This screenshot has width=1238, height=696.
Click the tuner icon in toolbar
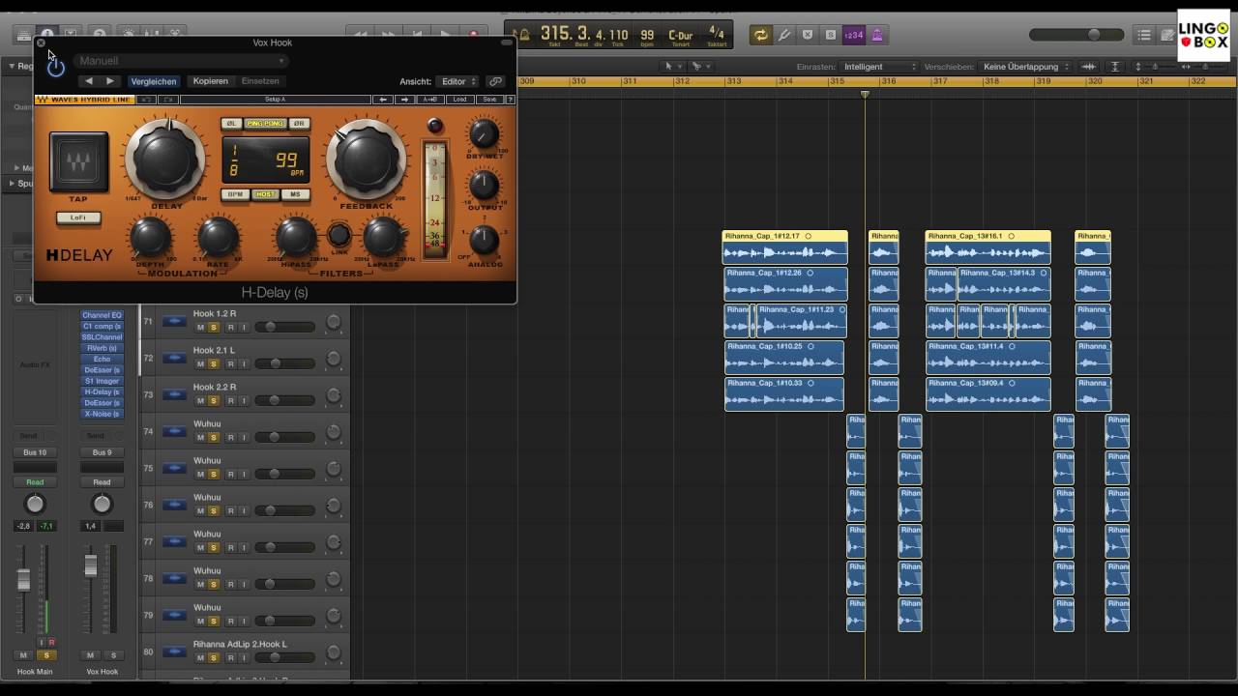point(784,35)
